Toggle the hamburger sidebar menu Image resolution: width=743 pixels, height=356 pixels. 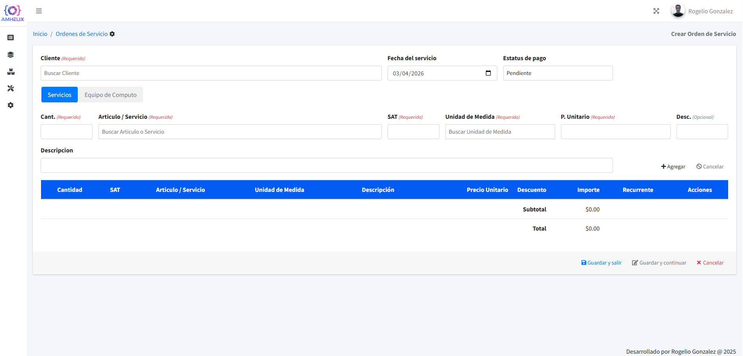pyautogui.click(x=39, y=11)
